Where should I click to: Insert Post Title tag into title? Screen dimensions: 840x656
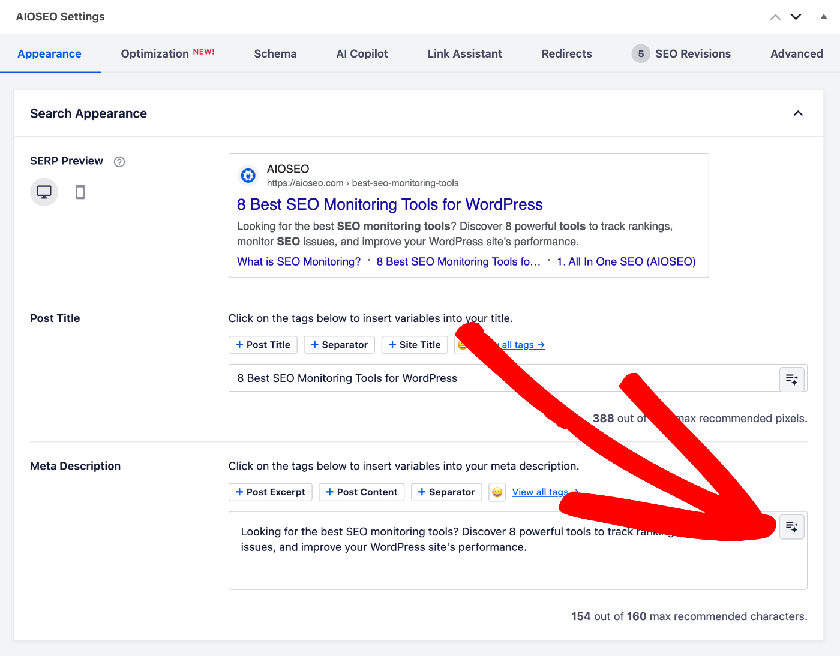[x=263, y=345]
